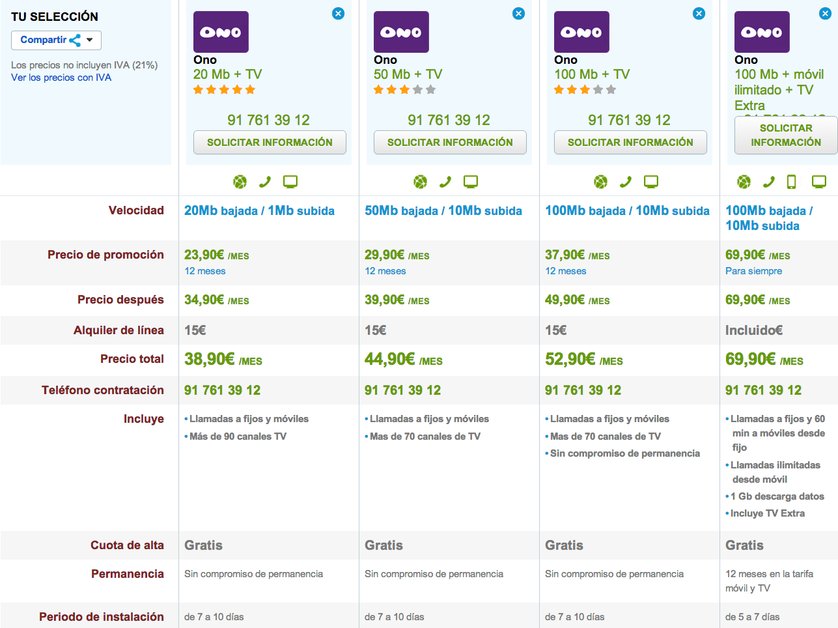Image resolution: width=838 pixels, height=628 pixels.
Task: Click 'Incluido€' line rental value
Action: [754, 330]
